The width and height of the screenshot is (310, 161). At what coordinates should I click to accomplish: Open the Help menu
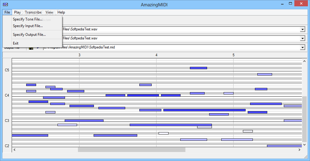[x=61, y=12]
